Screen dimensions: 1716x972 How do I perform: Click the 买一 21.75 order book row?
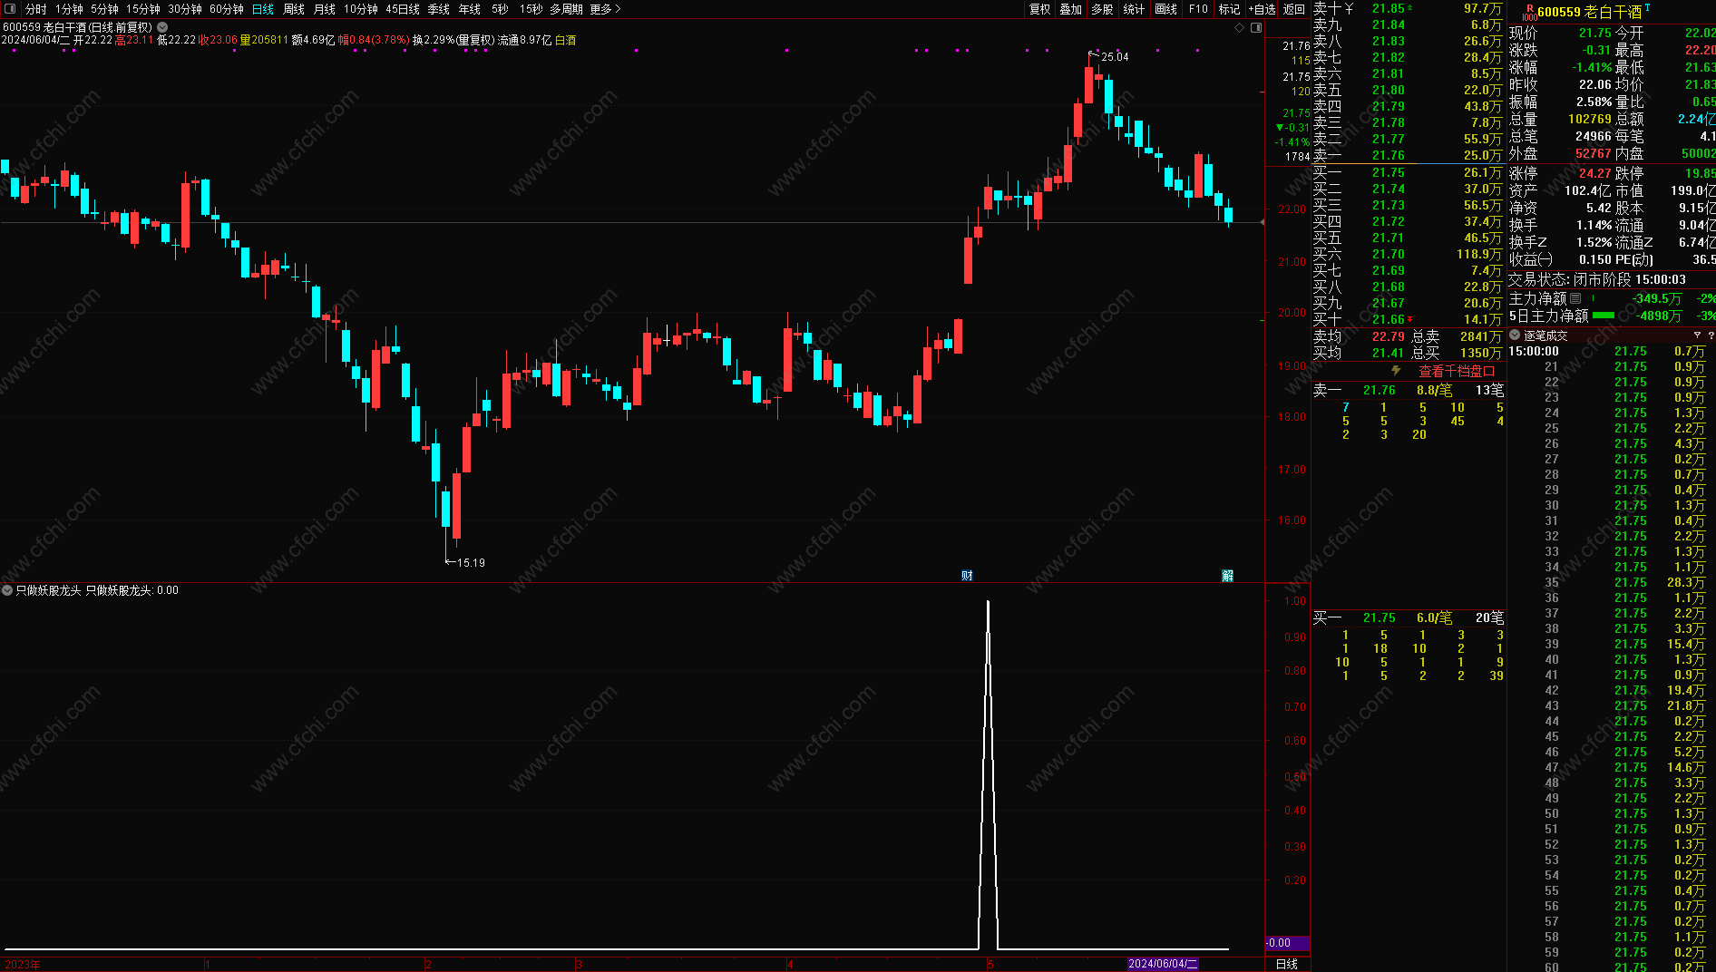point(1409,172)
